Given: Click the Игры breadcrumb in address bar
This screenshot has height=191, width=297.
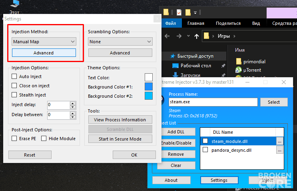Looking at the screenshot, I should (224, 36).
